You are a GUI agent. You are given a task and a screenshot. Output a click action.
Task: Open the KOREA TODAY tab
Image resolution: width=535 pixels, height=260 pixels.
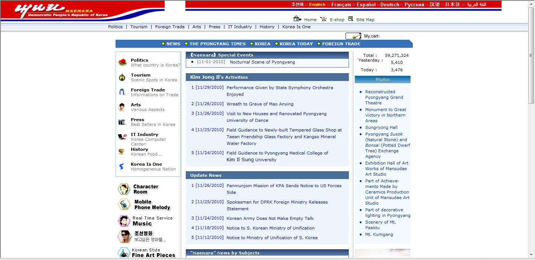coord(296,44)
